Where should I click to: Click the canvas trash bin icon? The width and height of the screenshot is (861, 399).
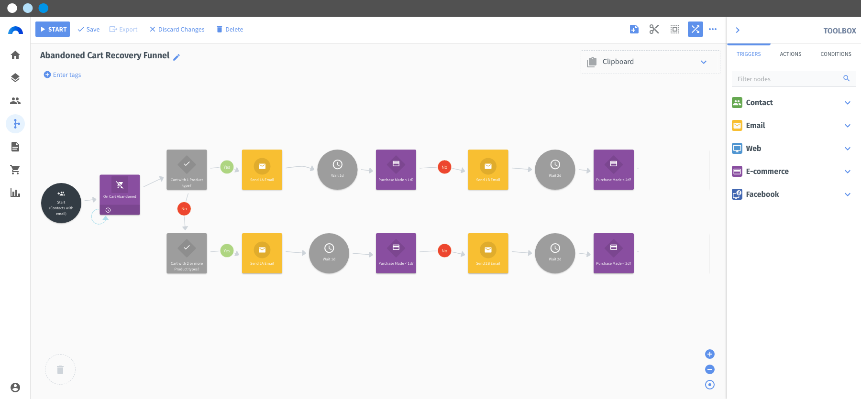[x=60, y=369]
